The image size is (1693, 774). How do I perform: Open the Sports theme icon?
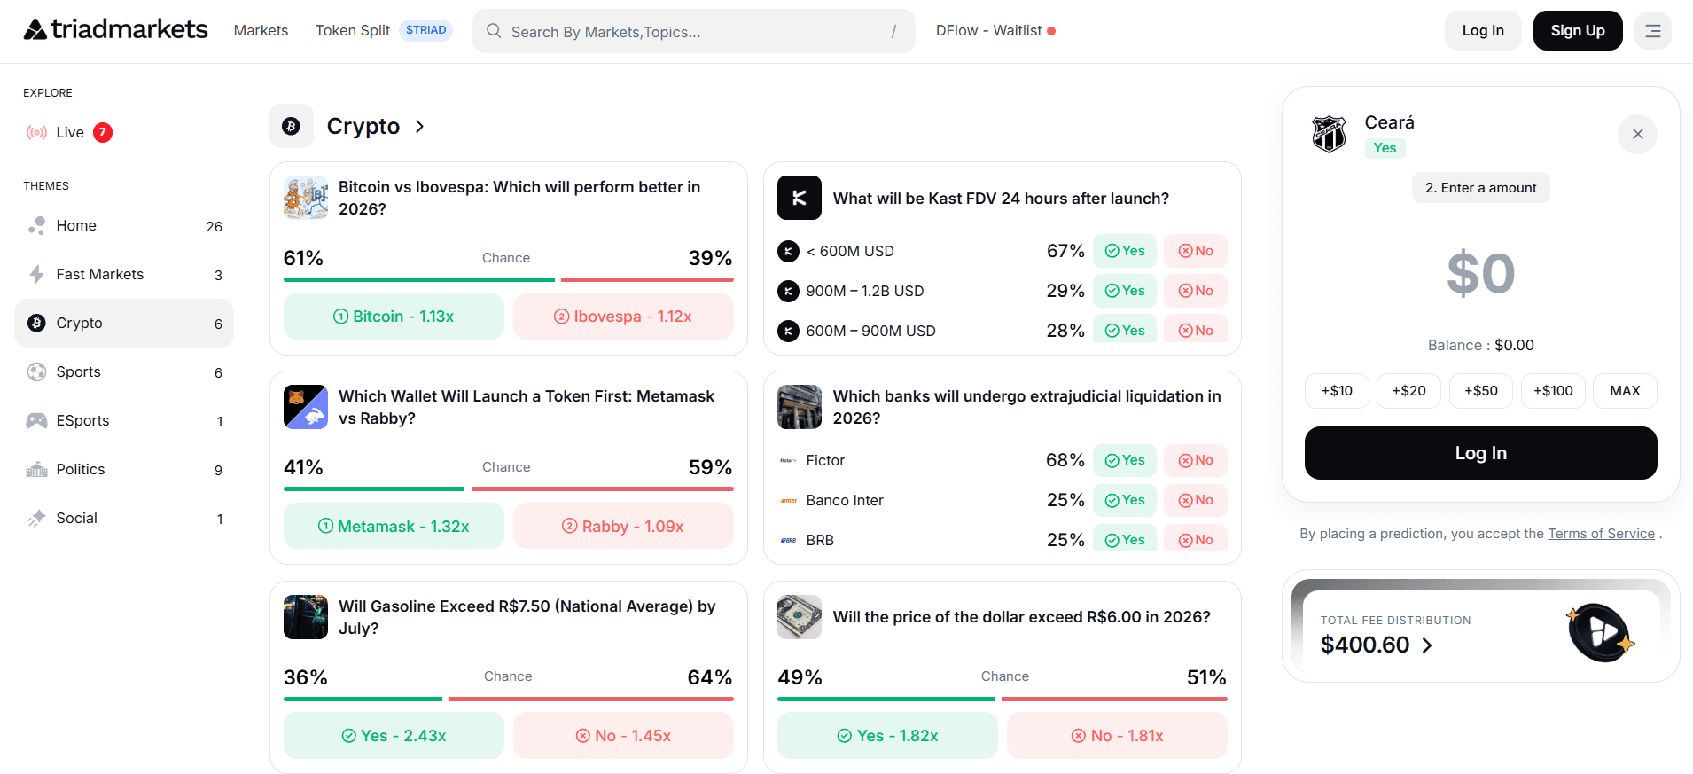pyautogui.click(x=36, y=372)
